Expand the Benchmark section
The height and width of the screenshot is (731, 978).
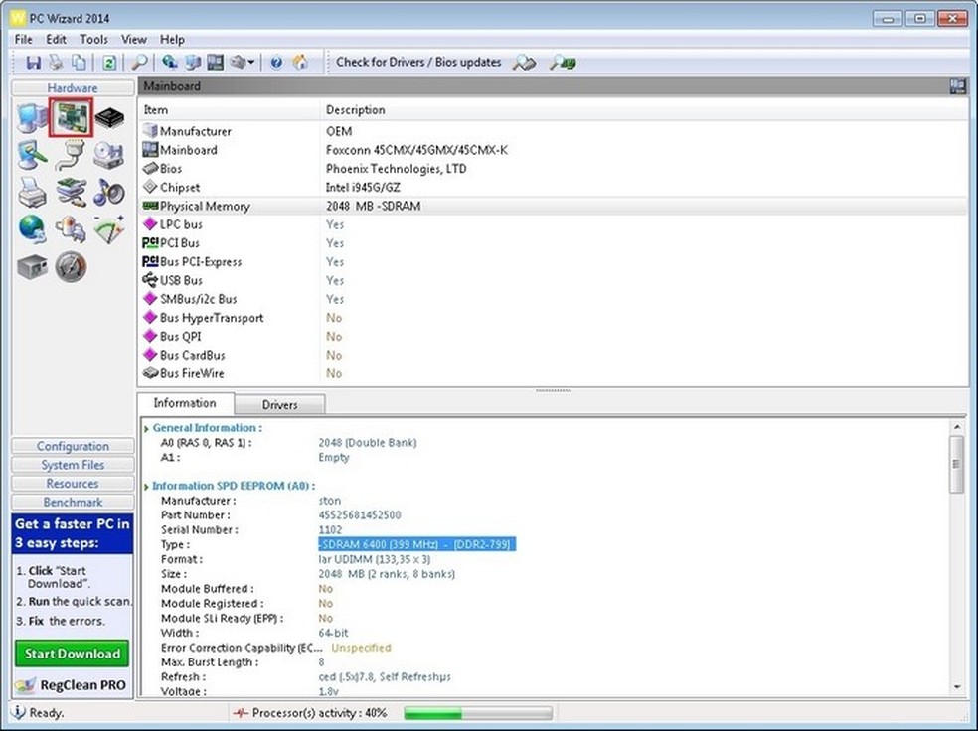(x=73, y=503)
